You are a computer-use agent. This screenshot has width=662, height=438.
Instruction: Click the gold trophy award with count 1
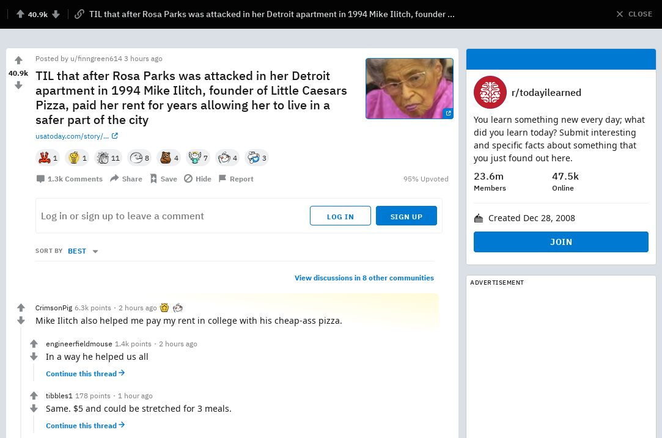click(x=77, y=158)
